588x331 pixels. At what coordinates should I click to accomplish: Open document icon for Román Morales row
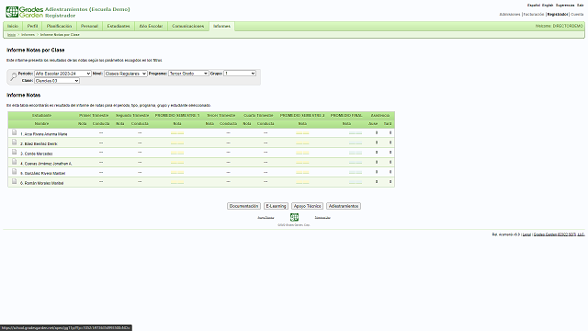pyautogui.click(x=15, y=181)
